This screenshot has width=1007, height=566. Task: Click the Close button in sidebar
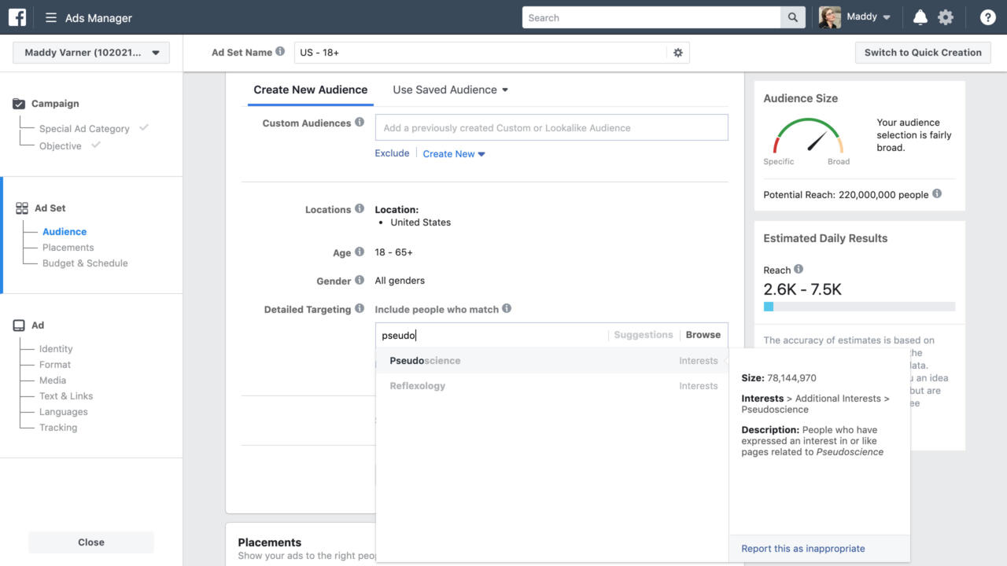pyautogui.click(x=91, y=542)
